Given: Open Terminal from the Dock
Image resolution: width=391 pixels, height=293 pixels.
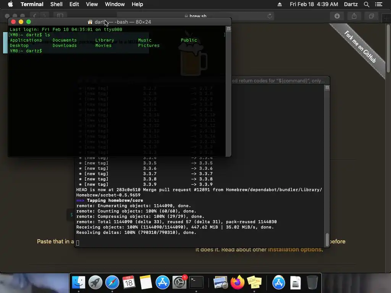Looking at the screenshot, I should [x=196, y=282].
